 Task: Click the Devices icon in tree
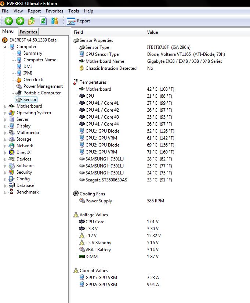[x=12, y=159]
